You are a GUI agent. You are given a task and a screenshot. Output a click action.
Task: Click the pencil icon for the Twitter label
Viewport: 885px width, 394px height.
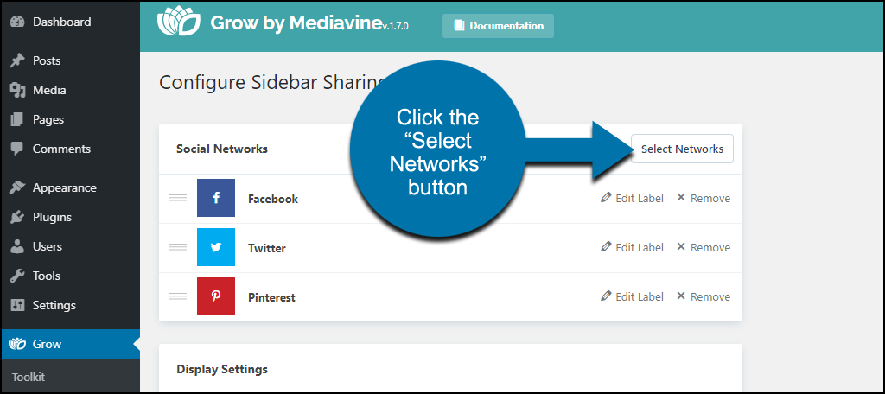[x=606, y=246]
